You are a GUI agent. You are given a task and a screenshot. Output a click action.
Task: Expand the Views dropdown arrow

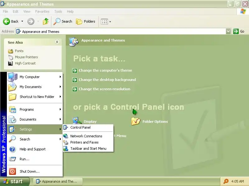(x=110, y=22)
